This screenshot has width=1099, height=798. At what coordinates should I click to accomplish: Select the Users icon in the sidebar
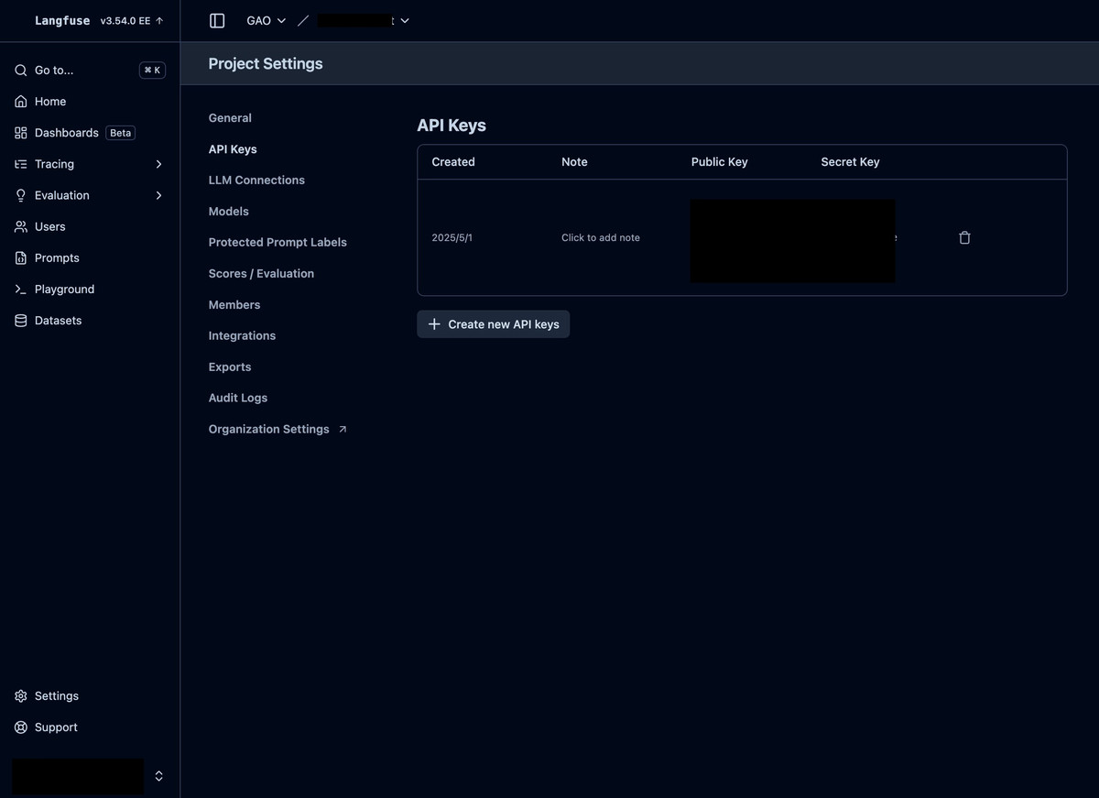click(x=19, y=226)
